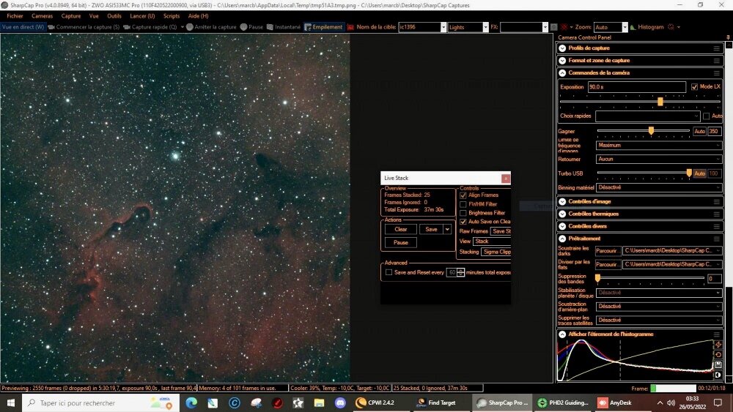Toggle Auto checkbox beside Choix rapides
The width and height of the screenshot is (733, 412).
(x=707, y=116)
